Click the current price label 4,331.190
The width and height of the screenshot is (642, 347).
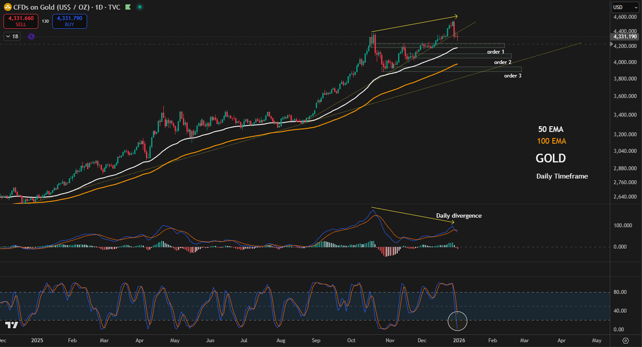[624, 36]
